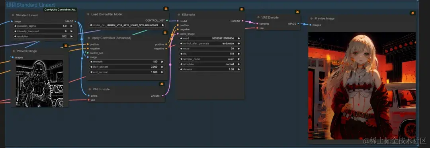Decrease end_percent with its left arrow
This screenshot has height=148, width=430.
coord(91,72)
